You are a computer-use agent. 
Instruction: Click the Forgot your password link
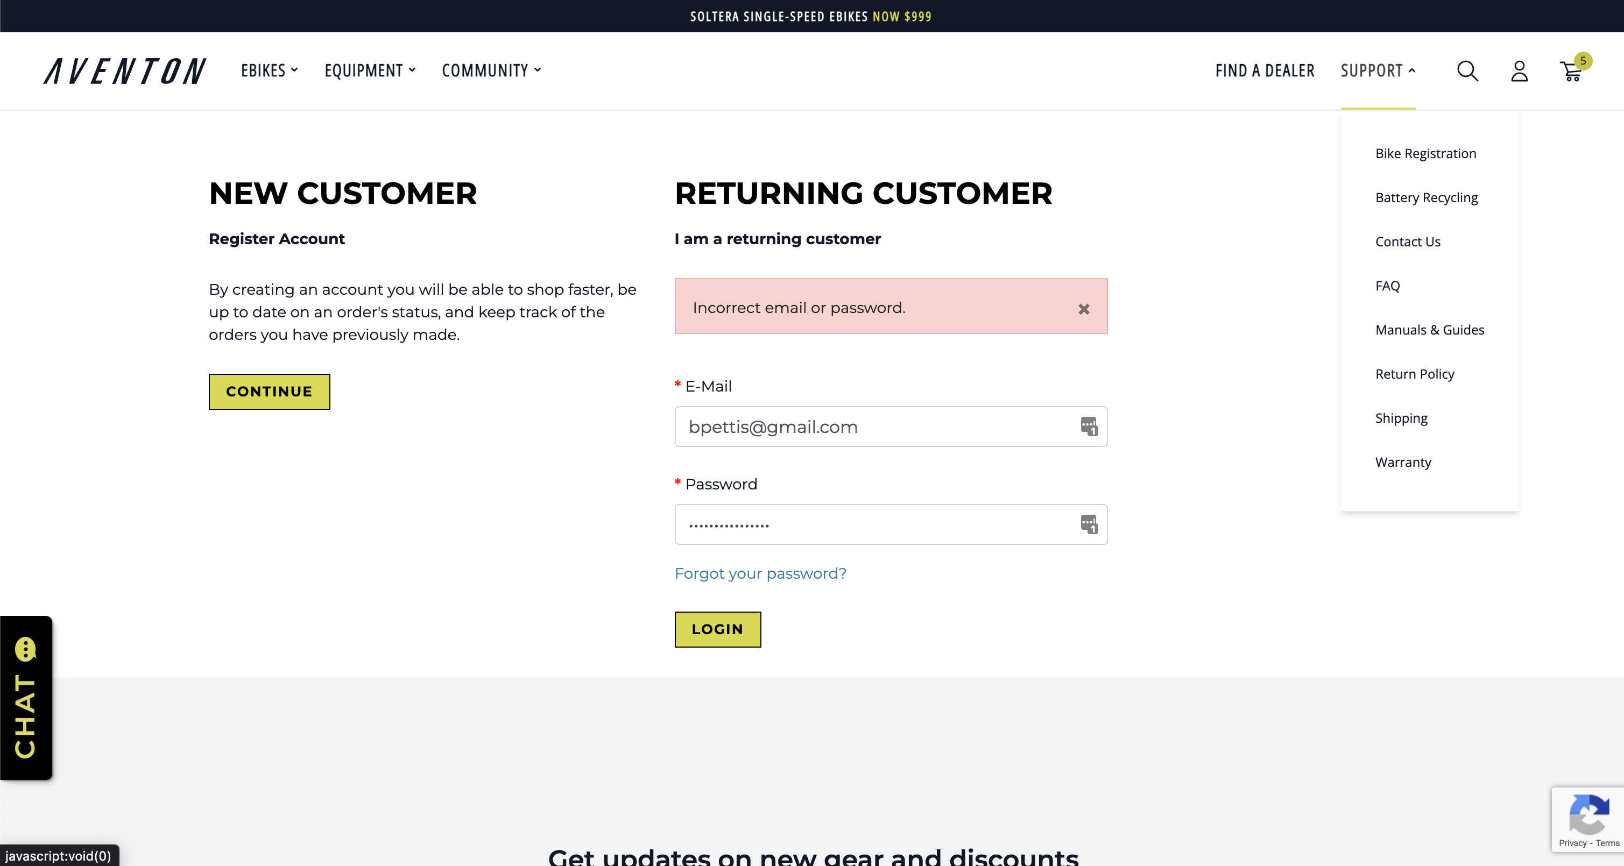[760, 573]
